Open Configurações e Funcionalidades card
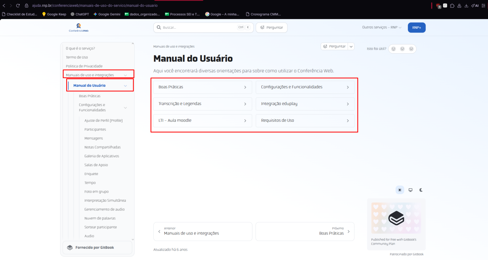 (x=305, y=87)
